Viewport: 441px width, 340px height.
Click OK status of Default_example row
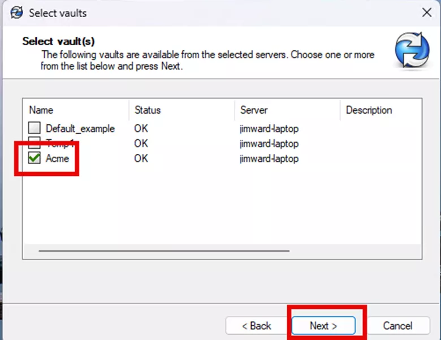tap(141, 128)
